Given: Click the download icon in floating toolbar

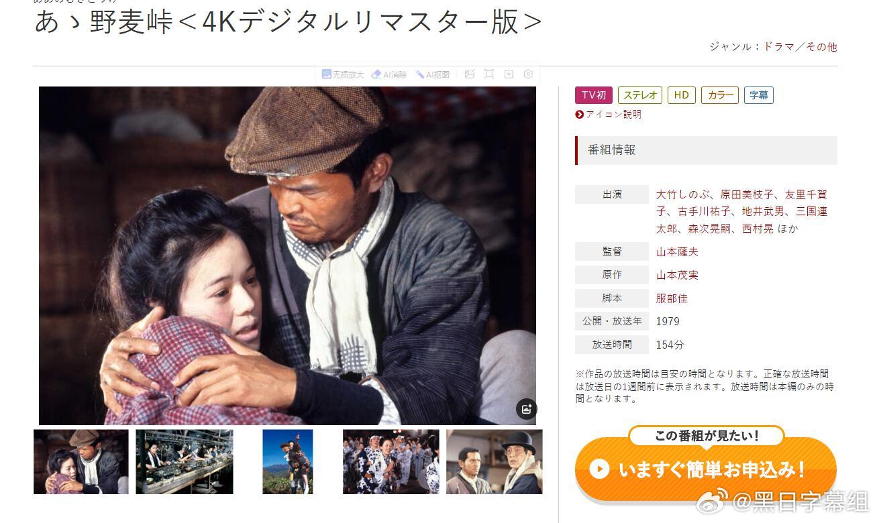Looking at the screenshot, I should pyautogui.click(x=509, y=74).
